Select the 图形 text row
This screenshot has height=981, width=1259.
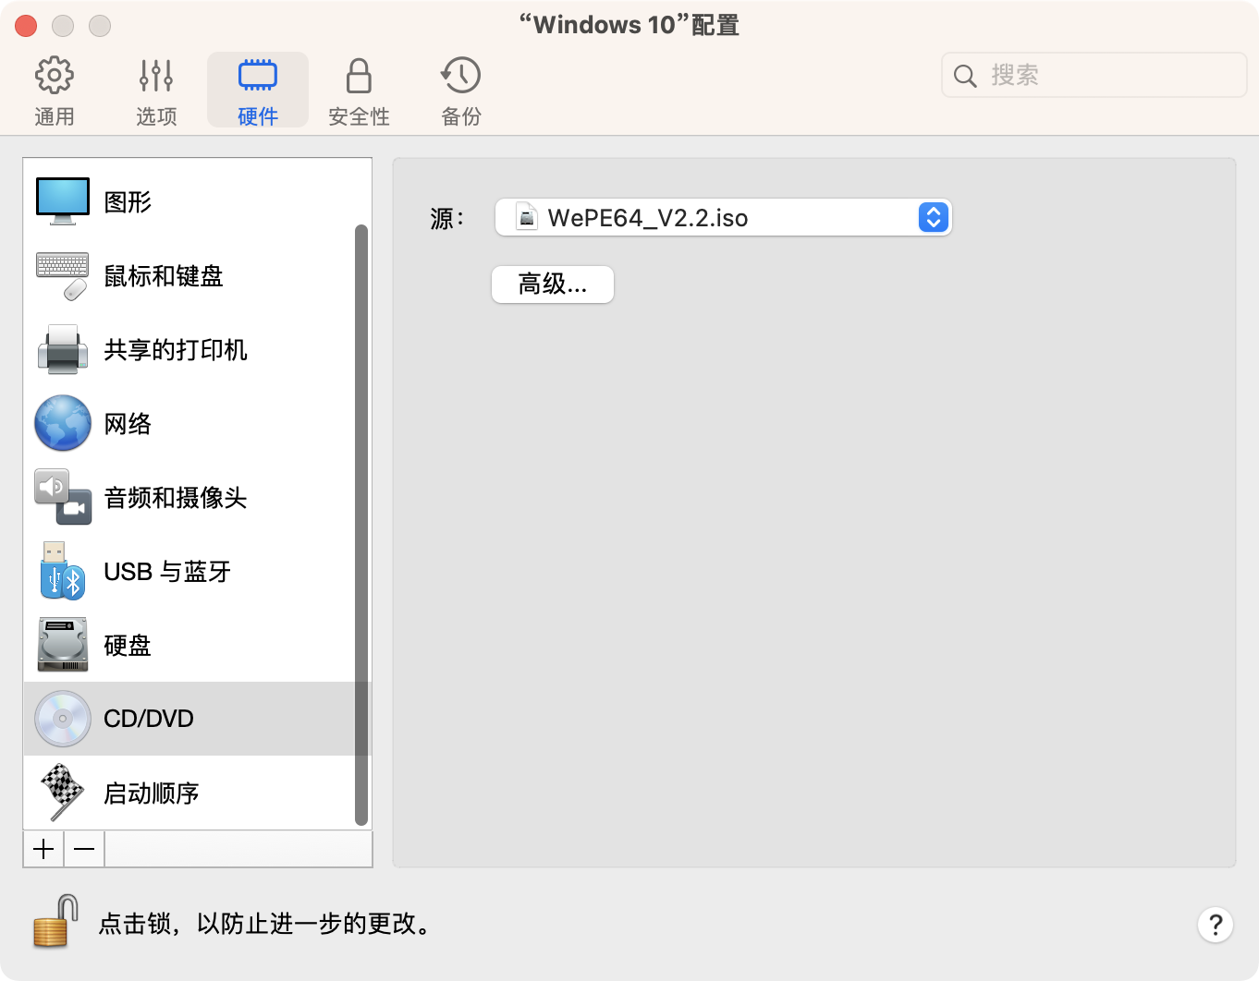pos(198,201)
